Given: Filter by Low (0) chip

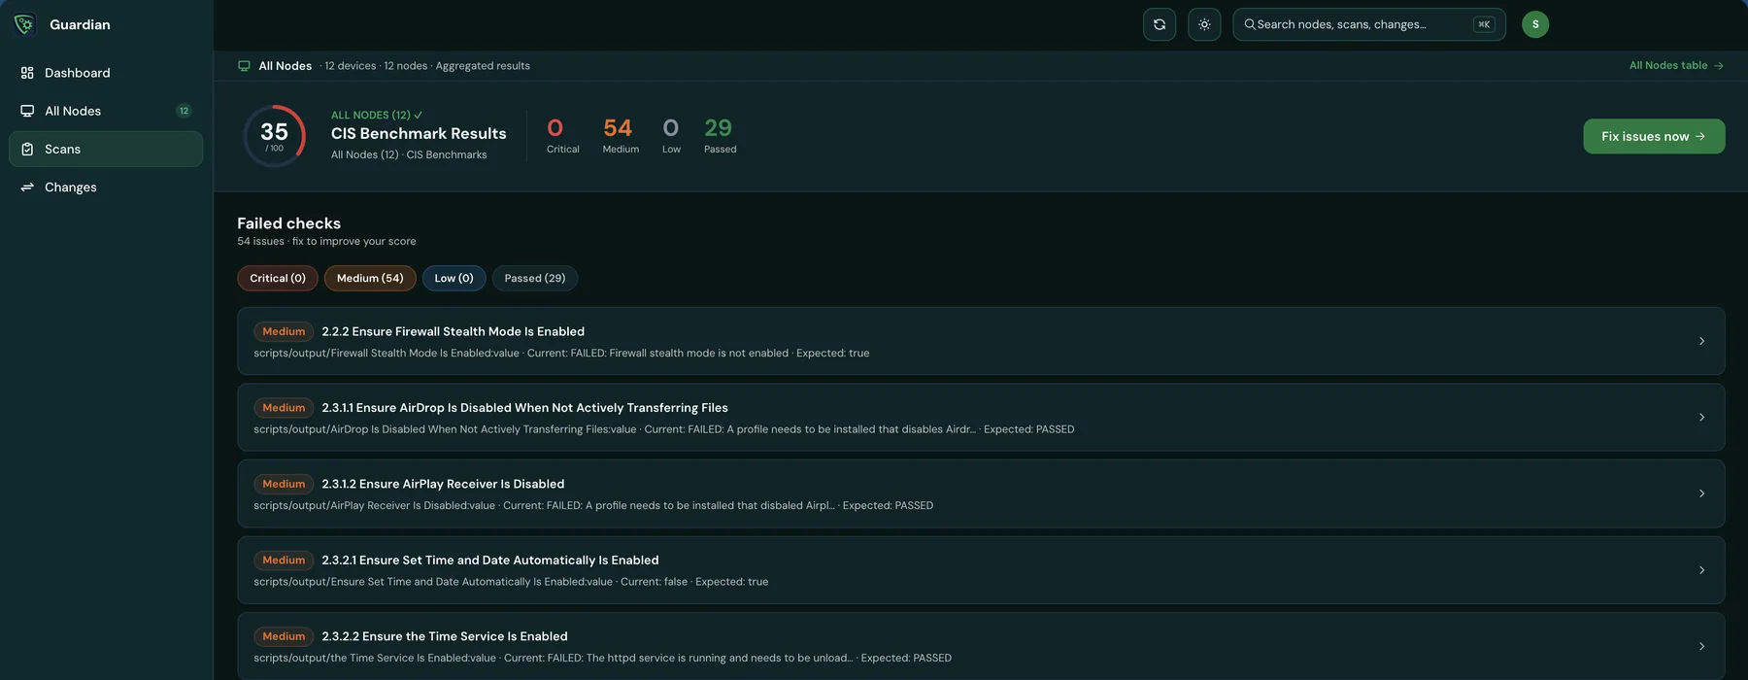Looking at the screenshot, I should click(454, 278).
